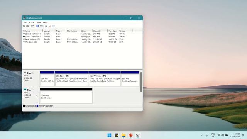The height and width of the screenshot is (139, 247).
Task: Open the Sticky Notes taskbar app
Action: [x=117, y=135]
